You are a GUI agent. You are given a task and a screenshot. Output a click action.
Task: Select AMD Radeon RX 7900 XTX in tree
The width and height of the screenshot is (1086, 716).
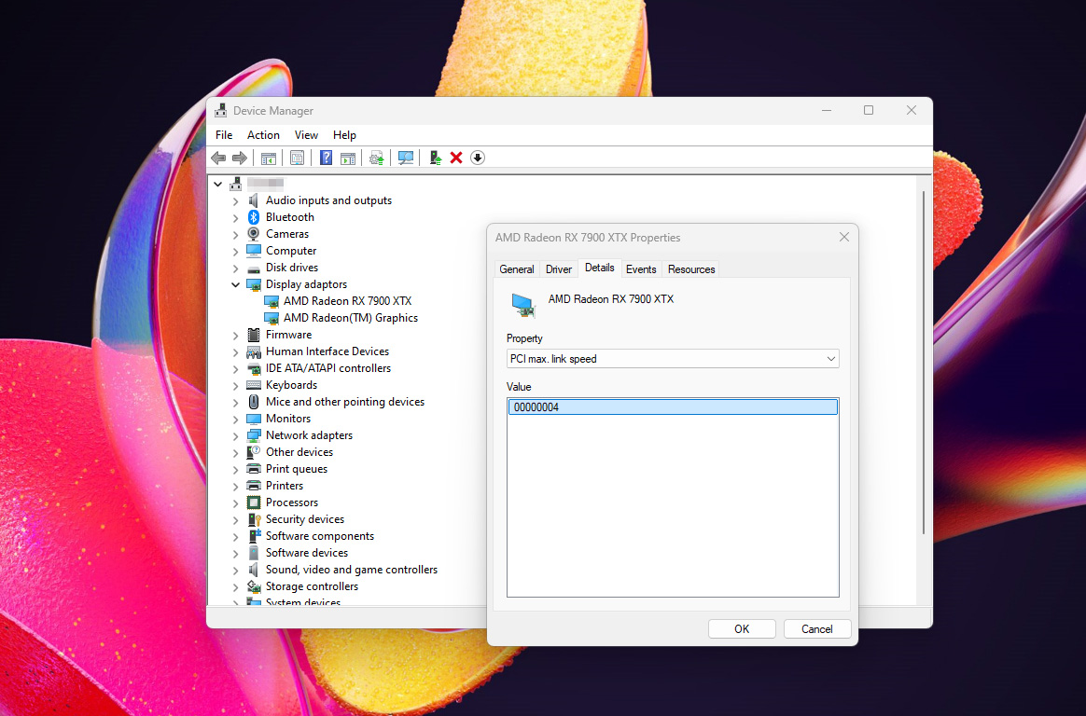347,301
